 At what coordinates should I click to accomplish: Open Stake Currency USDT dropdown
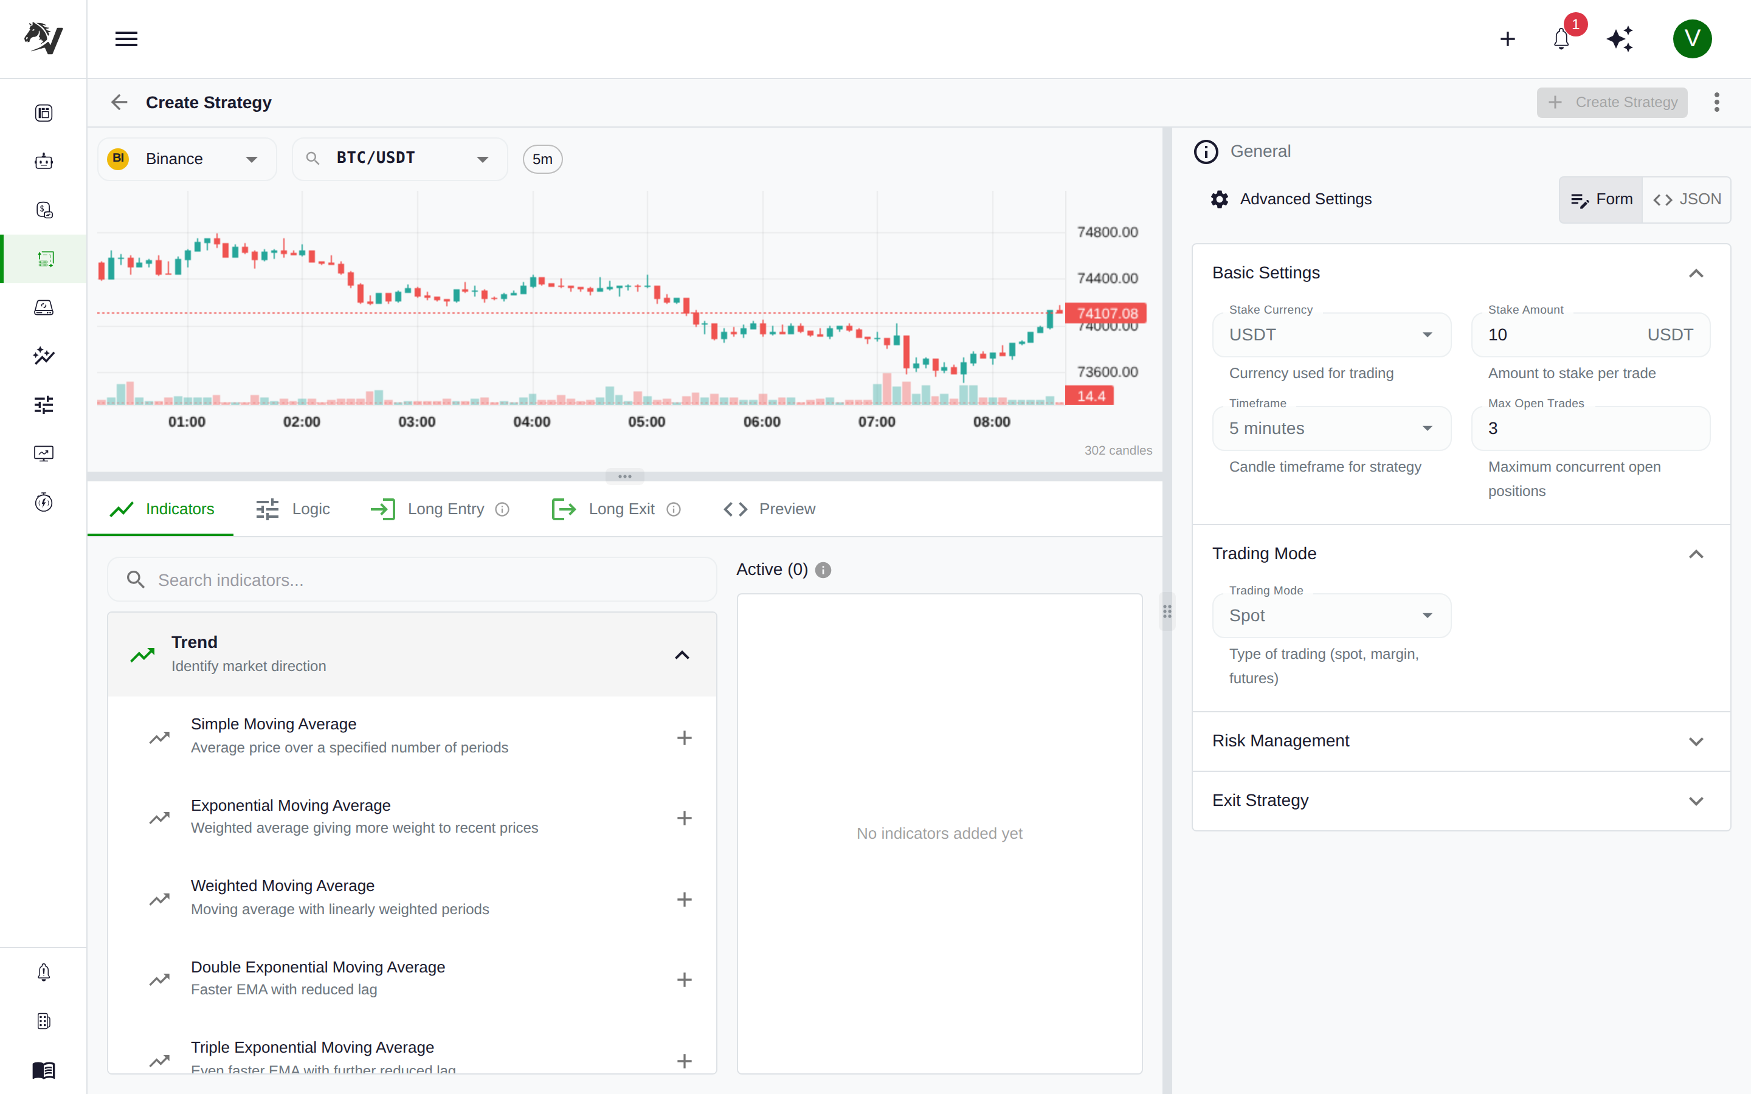[x=1331, y=334]
